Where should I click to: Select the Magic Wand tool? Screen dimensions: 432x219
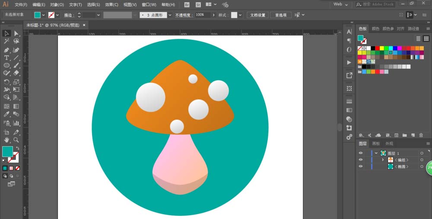tap(6, 41)
